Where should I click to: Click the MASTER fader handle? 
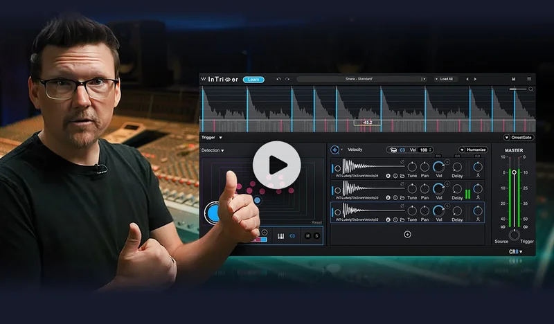(x=515, y=172)
